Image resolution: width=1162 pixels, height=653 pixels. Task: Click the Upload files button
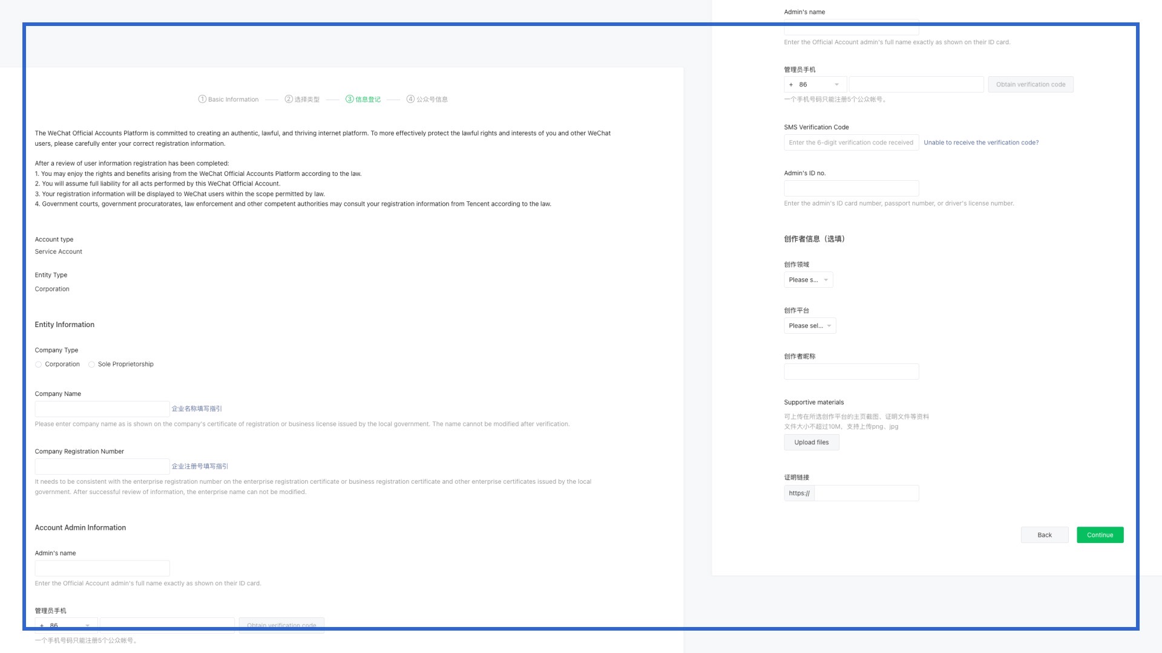click(811, 442)
